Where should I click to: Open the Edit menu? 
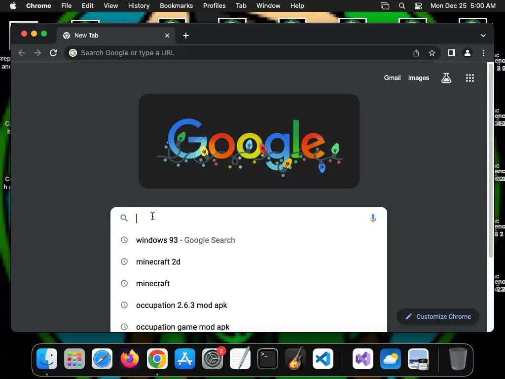click(x=87, y=6)
